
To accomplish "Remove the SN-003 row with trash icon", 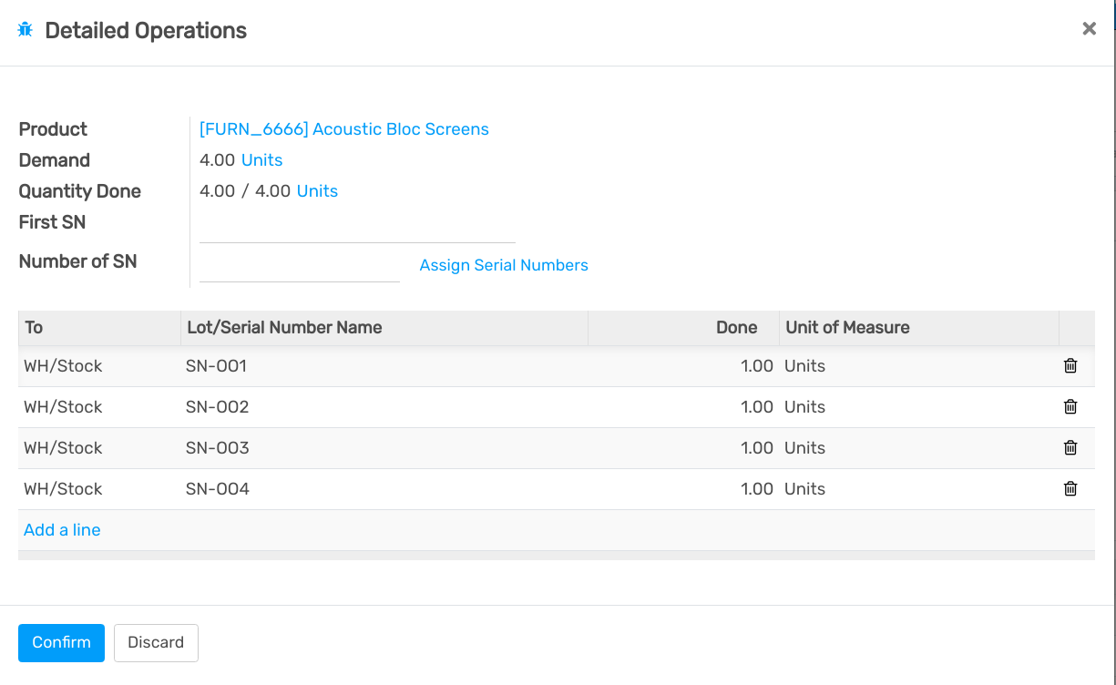I will coord(1070,448).
